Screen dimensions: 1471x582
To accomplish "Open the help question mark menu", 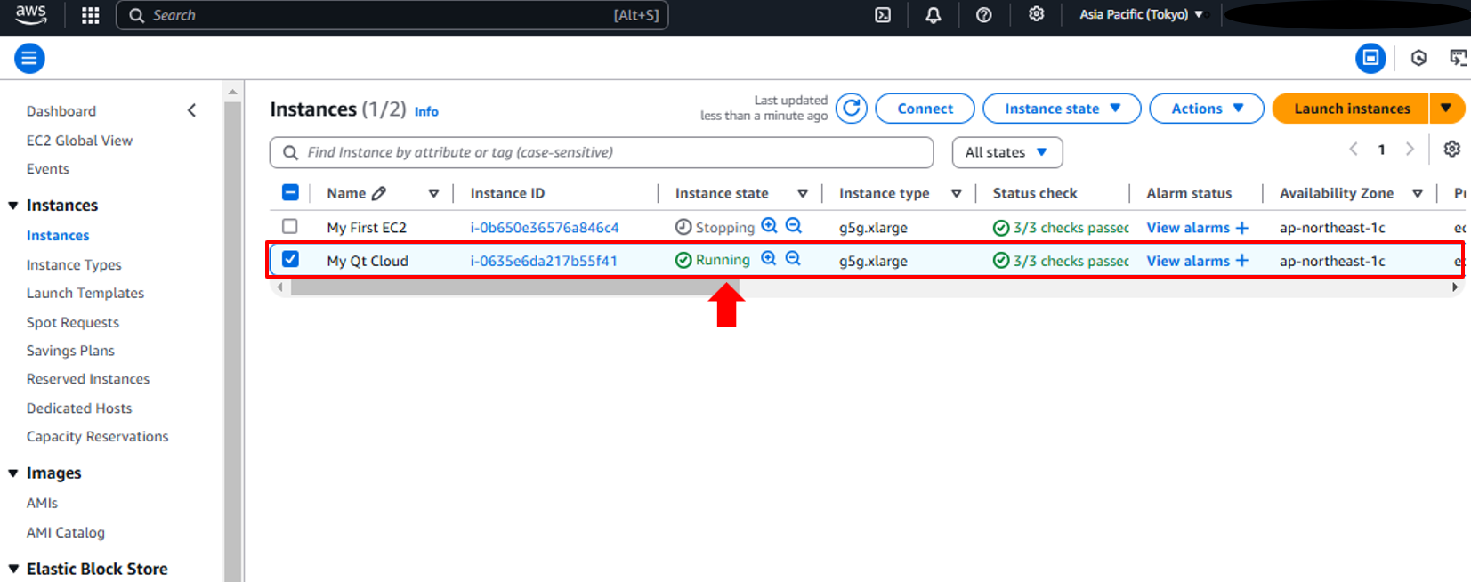I will pyautogui.click(x=983, y=15).
